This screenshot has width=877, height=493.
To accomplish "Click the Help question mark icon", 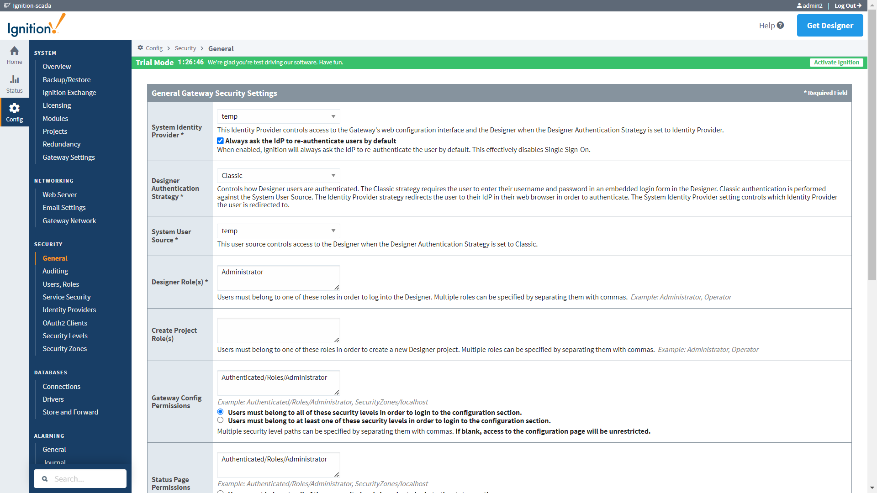I will point(780,25).
